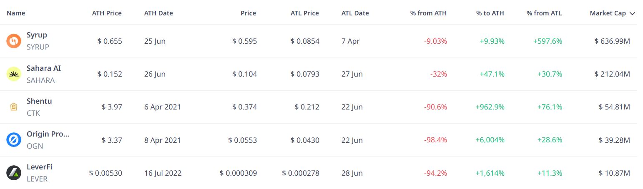This screenshot has height=189, width=643.
Task: Select Syrup's $ 636.99M market cap cell
Action: click(x=612, y=41)
